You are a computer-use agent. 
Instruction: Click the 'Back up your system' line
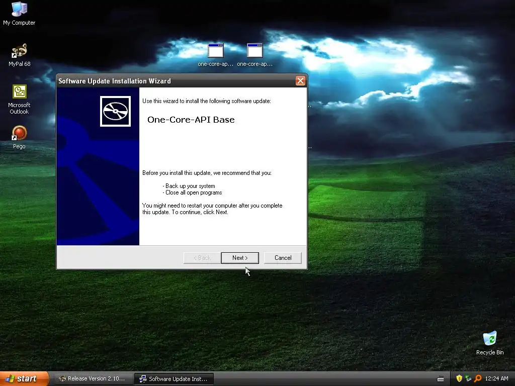tap(189, 186)
